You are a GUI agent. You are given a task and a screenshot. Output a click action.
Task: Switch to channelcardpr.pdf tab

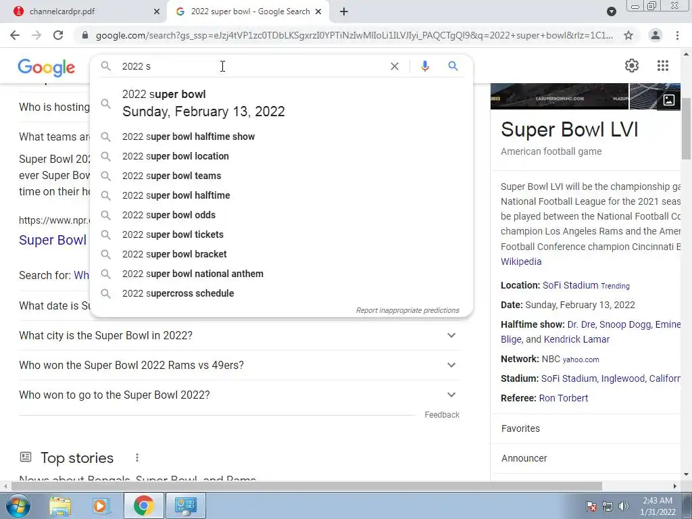point(84,12)
